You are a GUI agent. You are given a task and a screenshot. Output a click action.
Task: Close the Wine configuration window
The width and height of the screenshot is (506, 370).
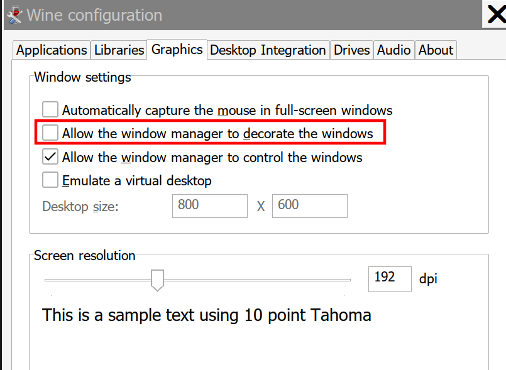pos(496,14)
